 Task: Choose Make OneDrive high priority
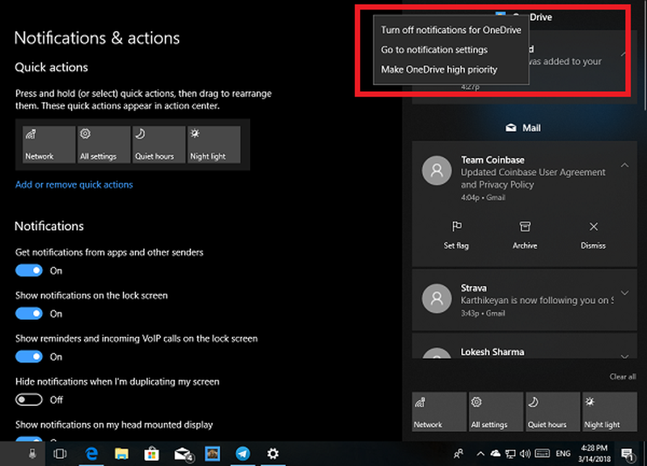tap(439, 69)
